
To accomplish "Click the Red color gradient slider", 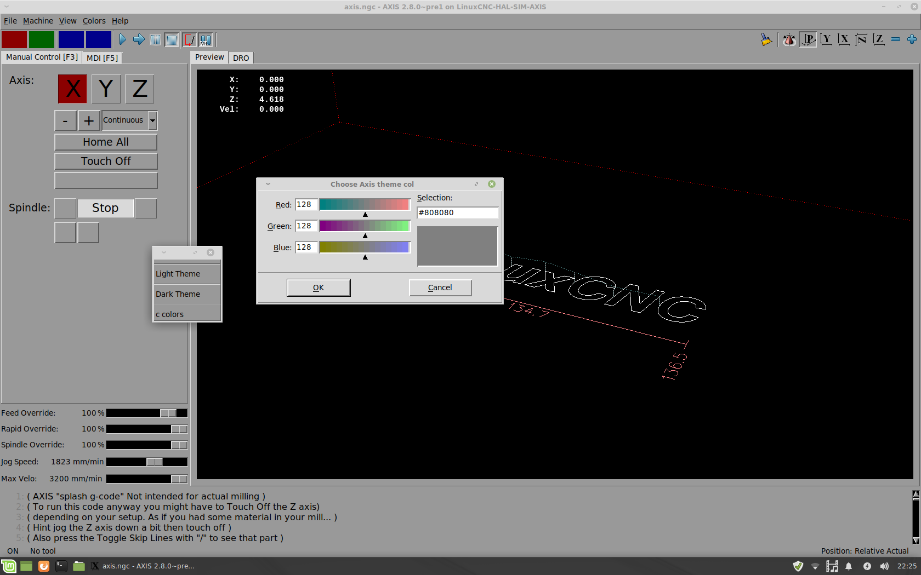I will [x=365, y=204].
